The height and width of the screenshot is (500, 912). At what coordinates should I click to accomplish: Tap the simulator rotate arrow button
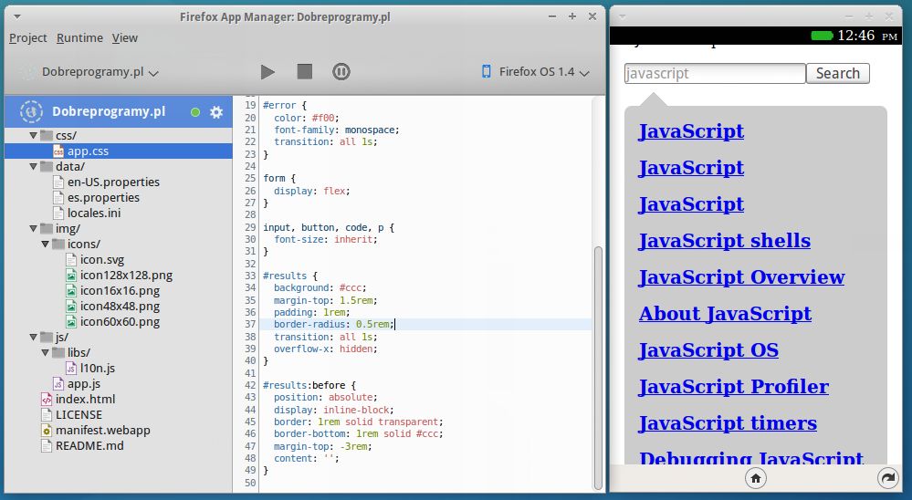[x=887, y=478]
